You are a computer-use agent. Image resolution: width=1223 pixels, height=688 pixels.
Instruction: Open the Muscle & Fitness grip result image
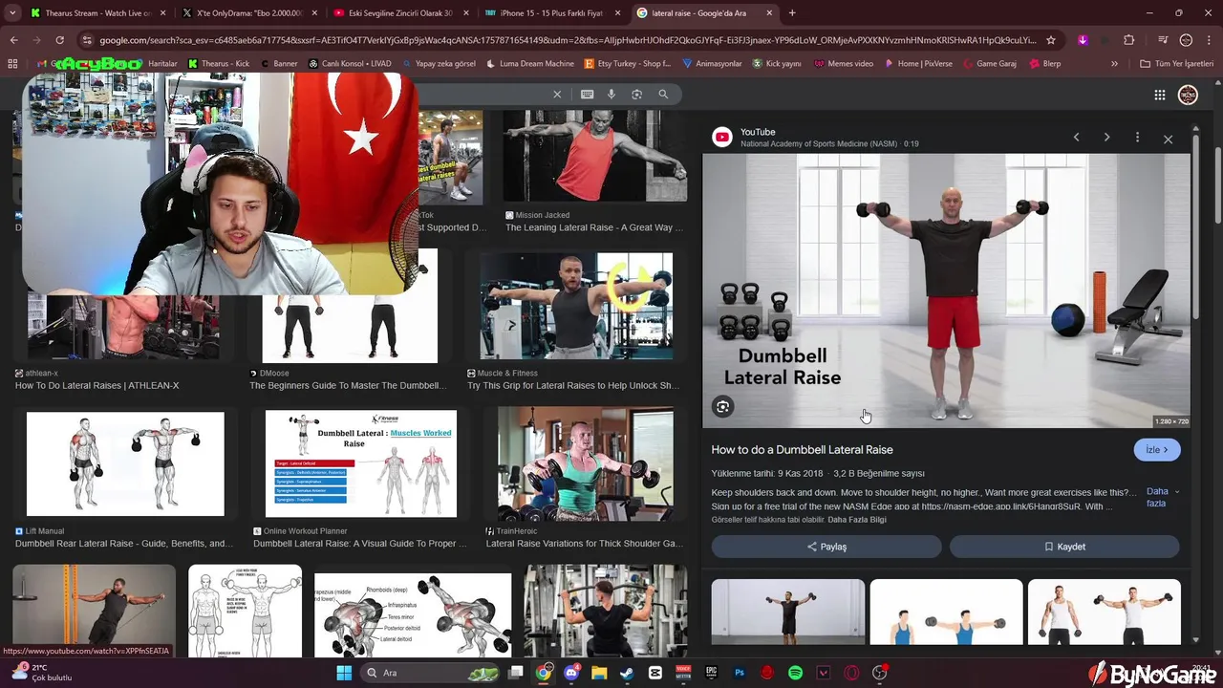click(575, 306)
